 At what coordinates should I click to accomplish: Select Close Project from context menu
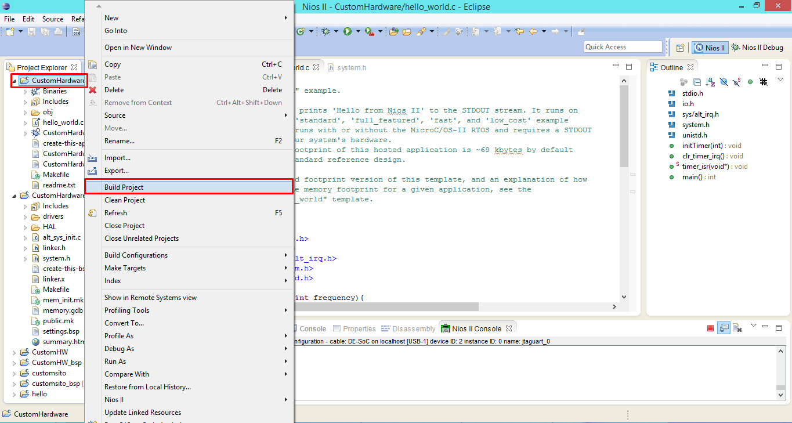click(189, 226)
